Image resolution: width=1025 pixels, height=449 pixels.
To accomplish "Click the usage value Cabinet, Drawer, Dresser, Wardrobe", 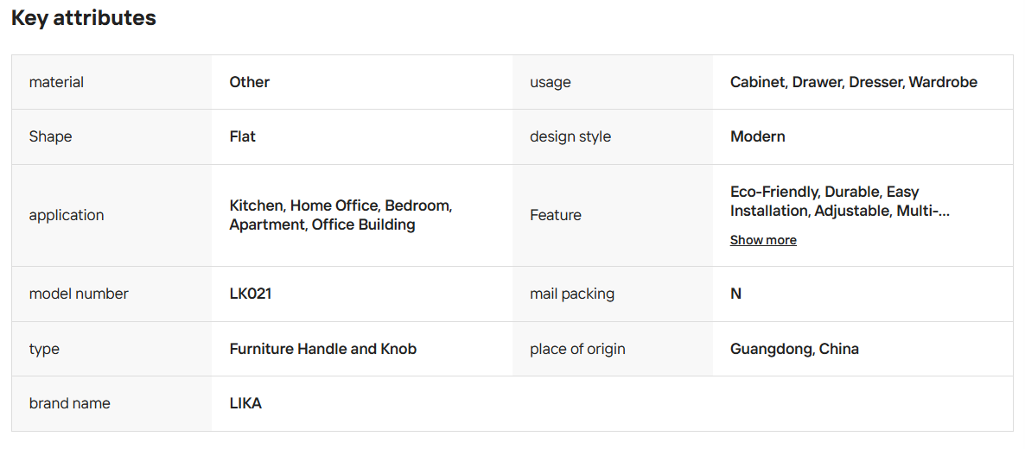I will point(854,82).
